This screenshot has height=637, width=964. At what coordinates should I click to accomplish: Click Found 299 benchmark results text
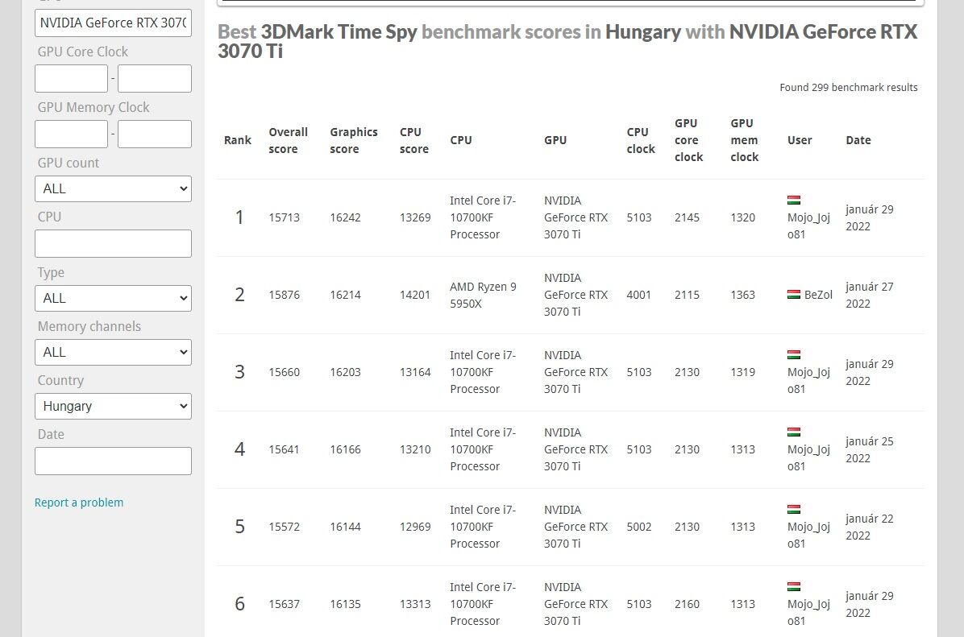849,87
